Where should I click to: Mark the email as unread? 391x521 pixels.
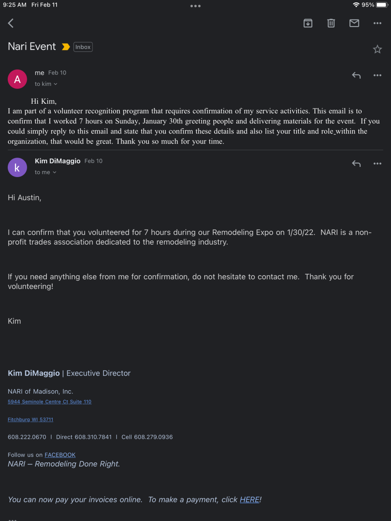coord(354,23)
